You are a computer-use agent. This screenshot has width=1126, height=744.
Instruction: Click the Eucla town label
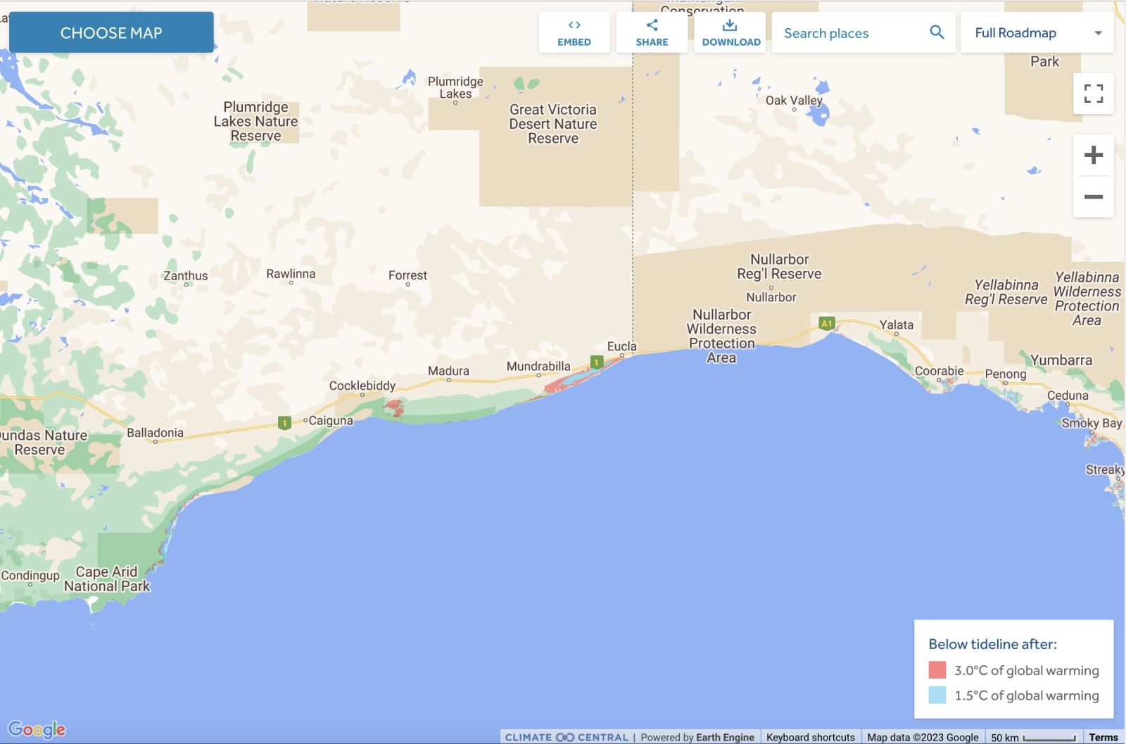click(x=622, y=346)
